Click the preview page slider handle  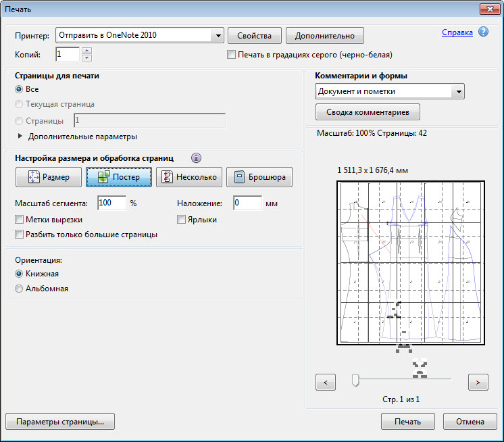(355, 380)
